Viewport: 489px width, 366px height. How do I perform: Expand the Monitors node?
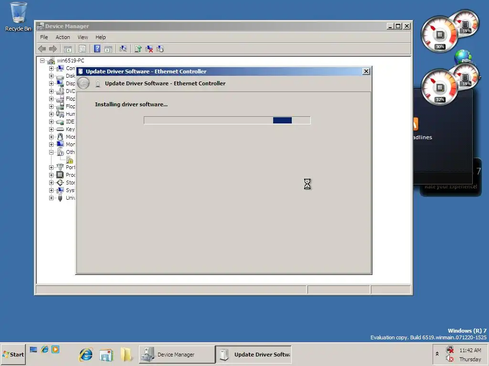pos(51,144)
